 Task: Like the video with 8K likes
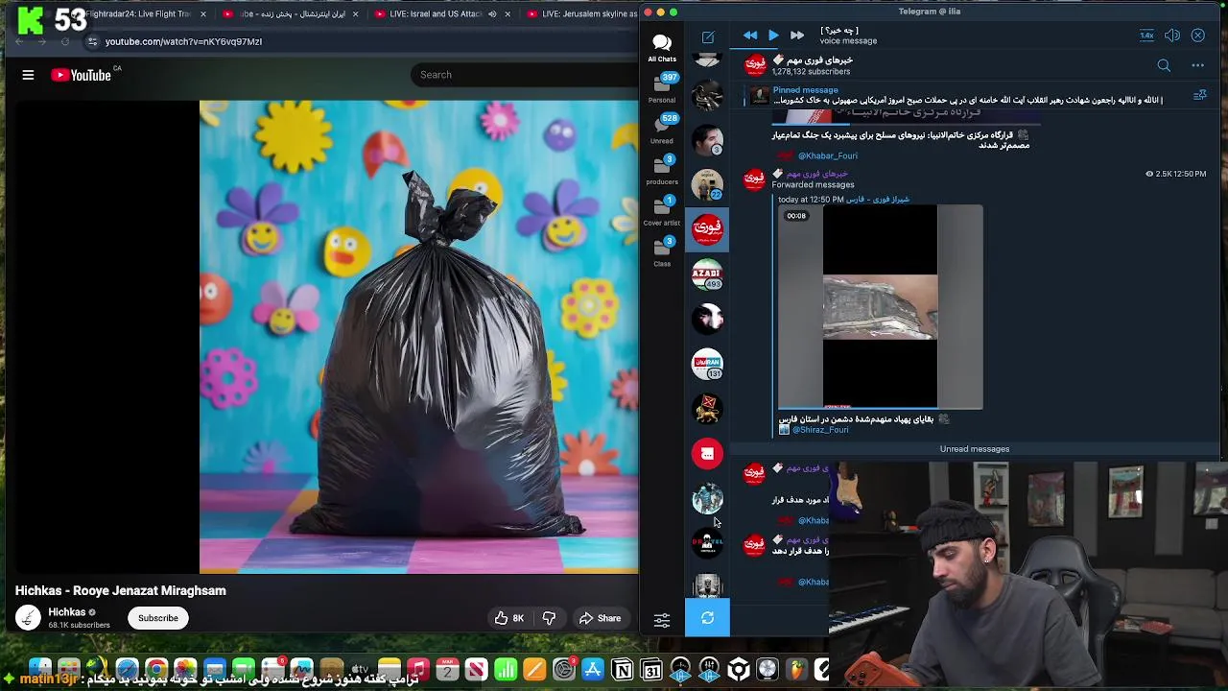click(x=509, y=618)
